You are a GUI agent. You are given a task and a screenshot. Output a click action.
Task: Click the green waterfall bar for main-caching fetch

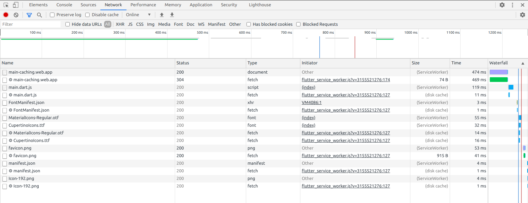(x=499, y=80)
